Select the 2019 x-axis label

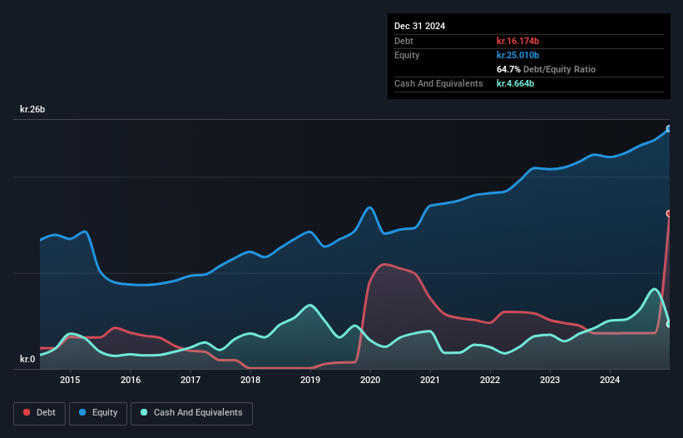click(310, 380)
